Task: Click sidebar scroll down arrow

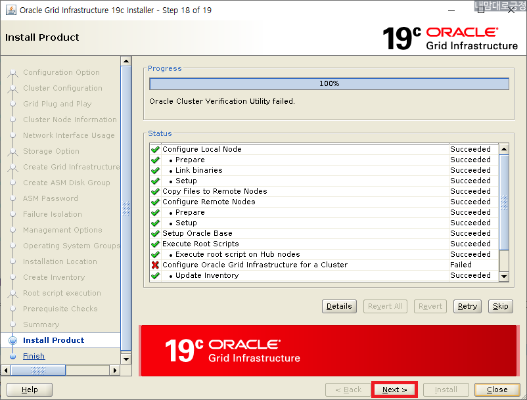Action: click(126, 359)
